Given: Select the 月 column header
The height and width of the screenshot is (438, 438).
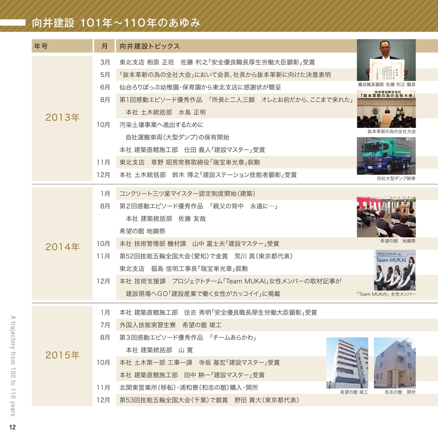Looking at the screenshot, I should pos(104,46).
